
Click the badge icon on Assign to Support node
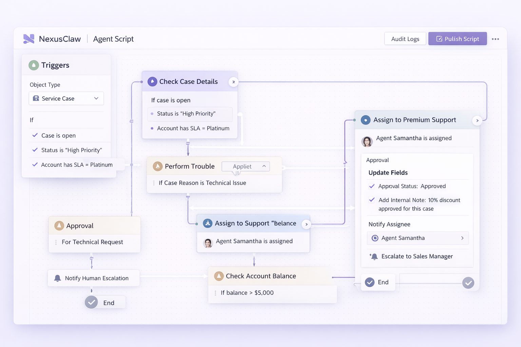pyautogui.click(x=208, y=223)
